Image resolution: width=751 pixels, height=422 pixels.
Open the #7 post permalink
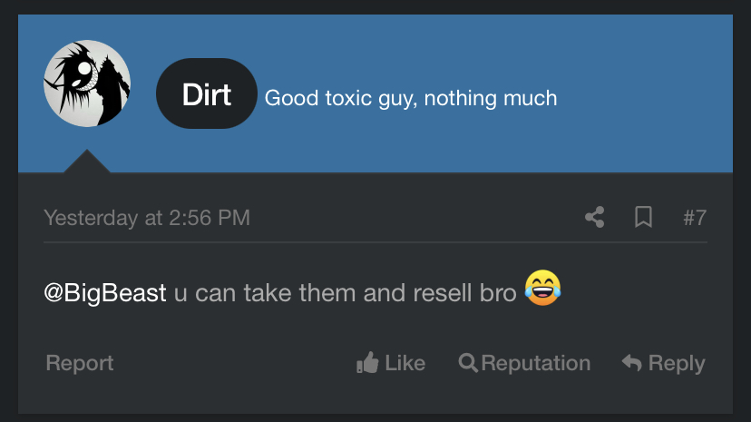click(x=694, y=218)
